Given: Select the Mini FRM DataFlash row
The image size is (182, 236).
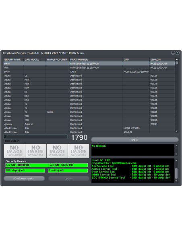Looking at the screenshot, I should (89, 67).
